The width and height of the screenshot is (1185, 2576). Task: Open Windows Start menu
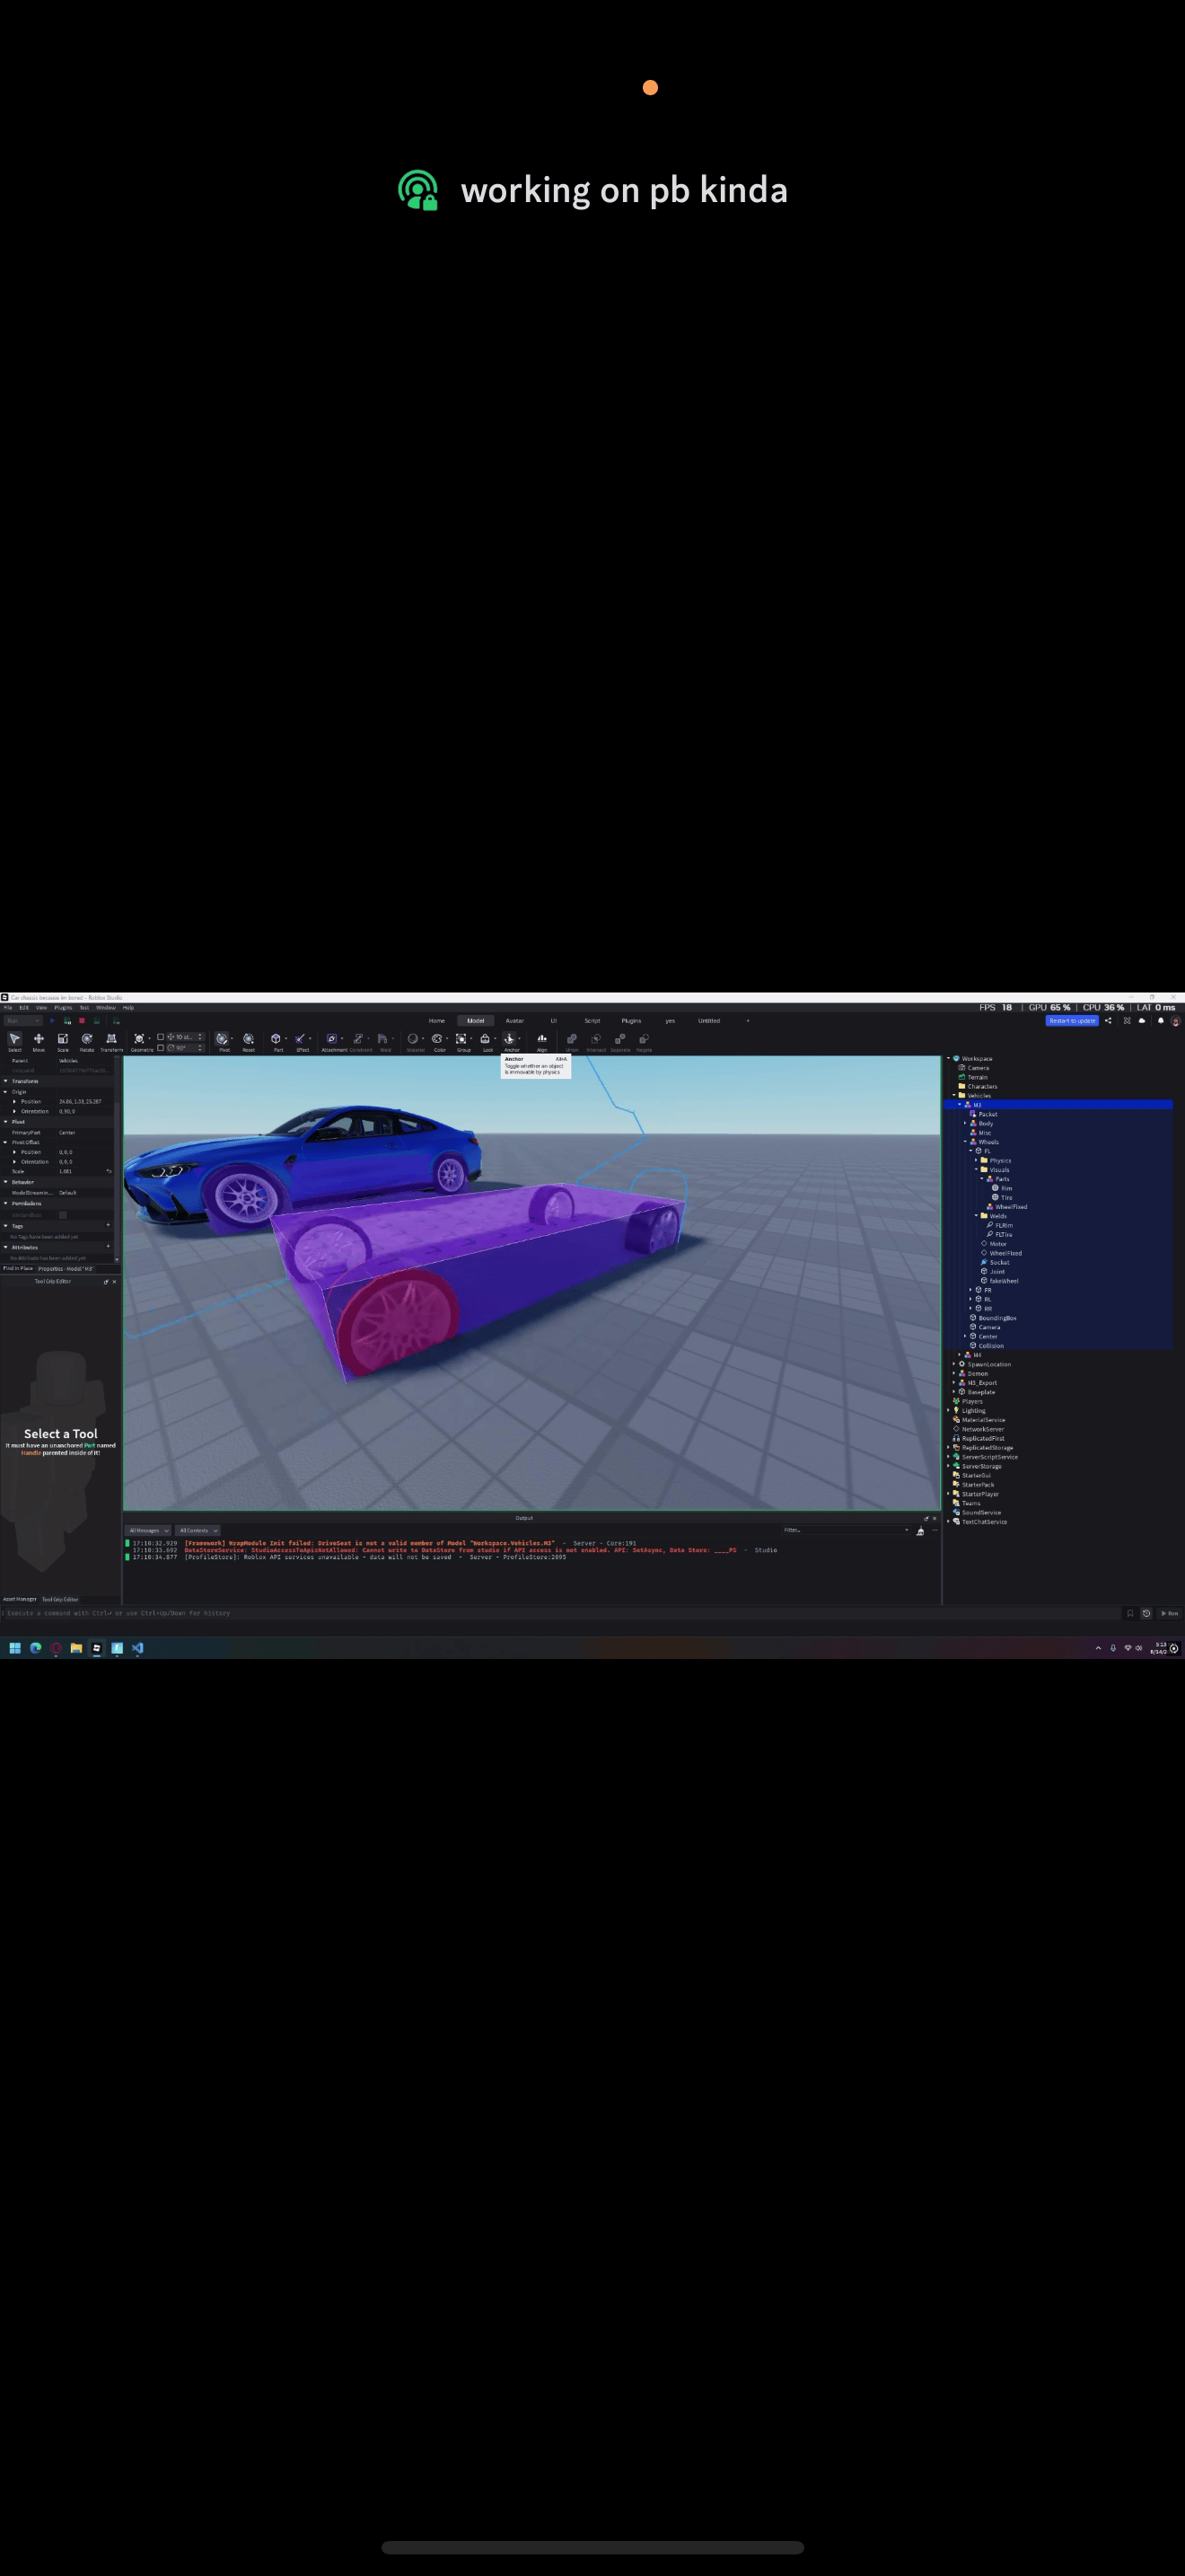coord(15,1648)
